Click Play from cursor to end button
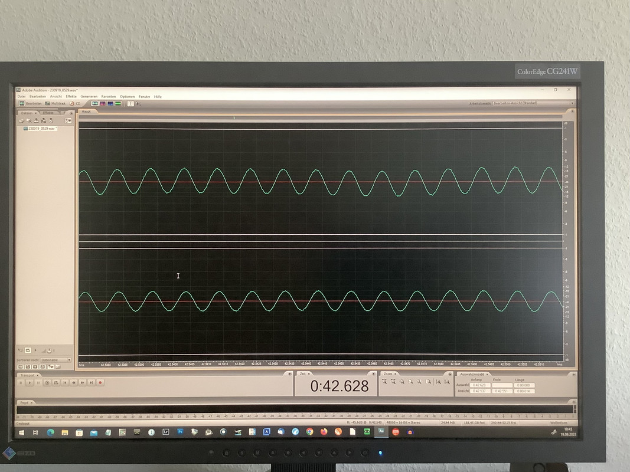630x472 pixels. (47, 383)
